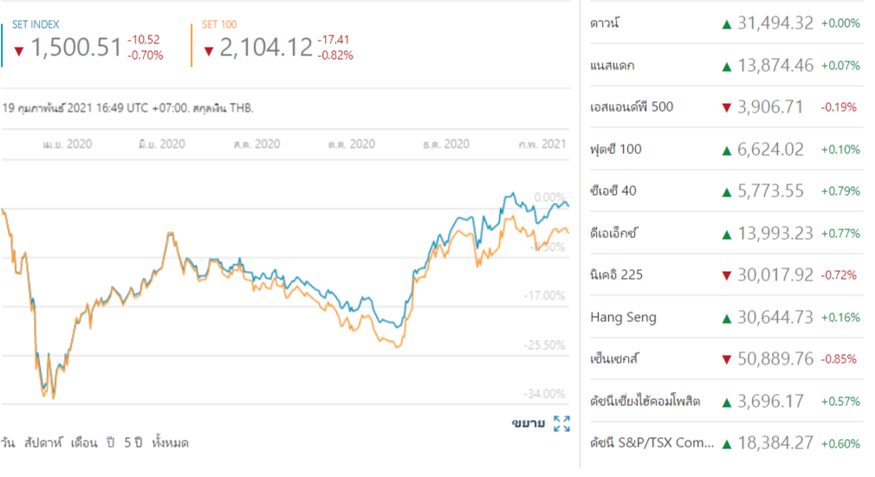The image size is (875, 477).
Task: Switch the chart range to วัน
Action: 9,443
